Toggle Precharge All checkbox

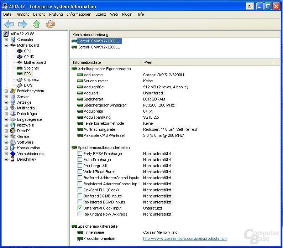[80, 166]
